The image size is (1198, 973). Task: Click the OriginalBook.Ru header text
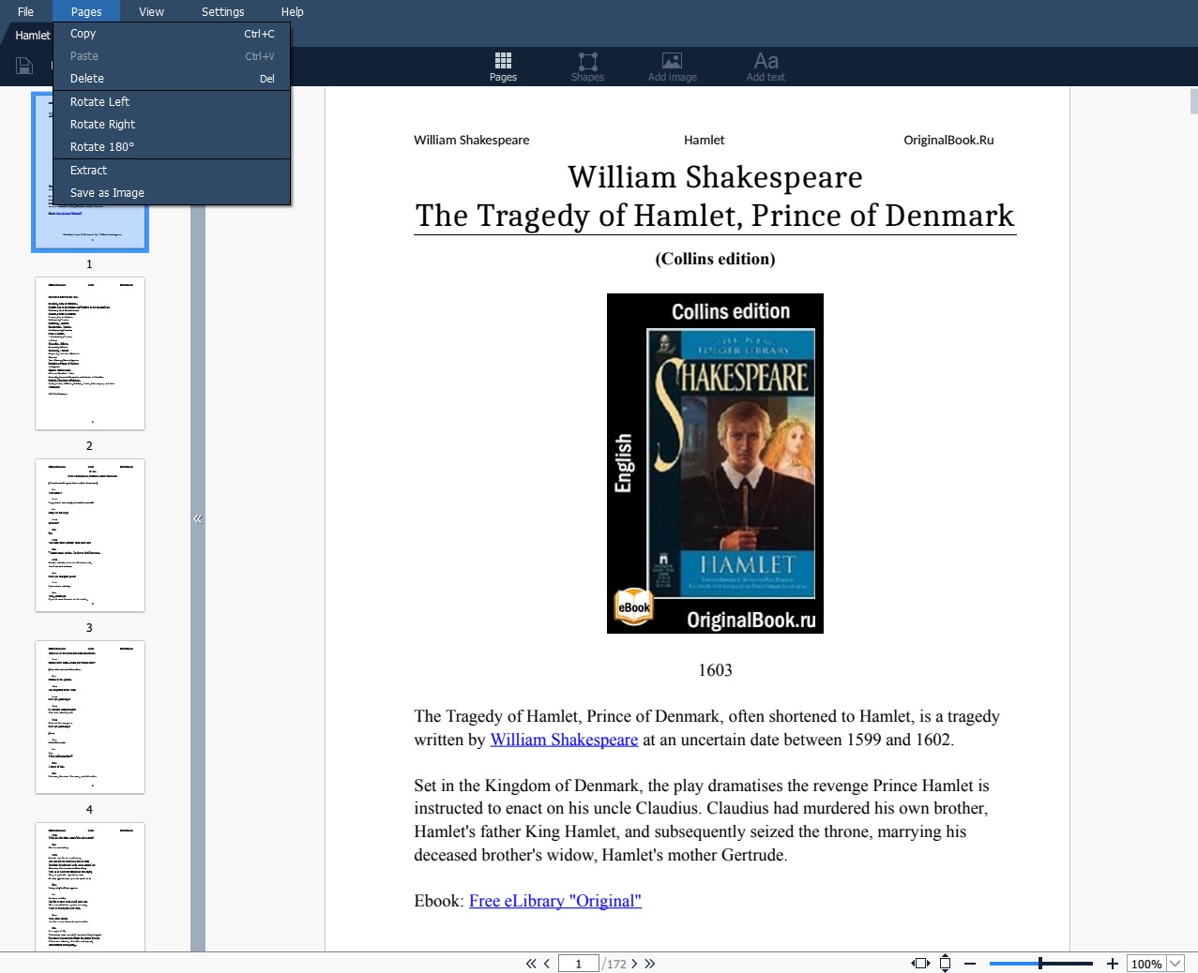(x=948, y=140)
